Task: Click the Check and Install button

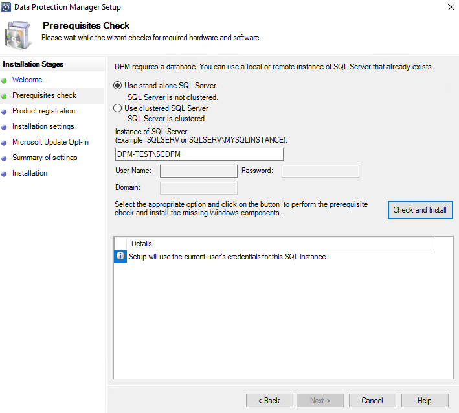Action: (x=420, y=210)
